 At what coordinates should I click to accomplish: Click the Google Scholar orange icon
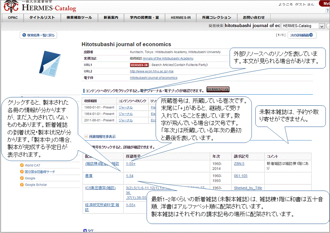(22, 185)
